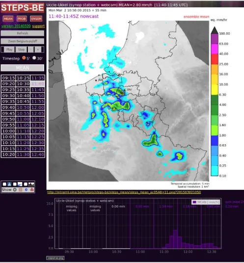The height and width of the screenshot is (263, 244).
Task: Start animation with Play button
Action: (9, 50)
